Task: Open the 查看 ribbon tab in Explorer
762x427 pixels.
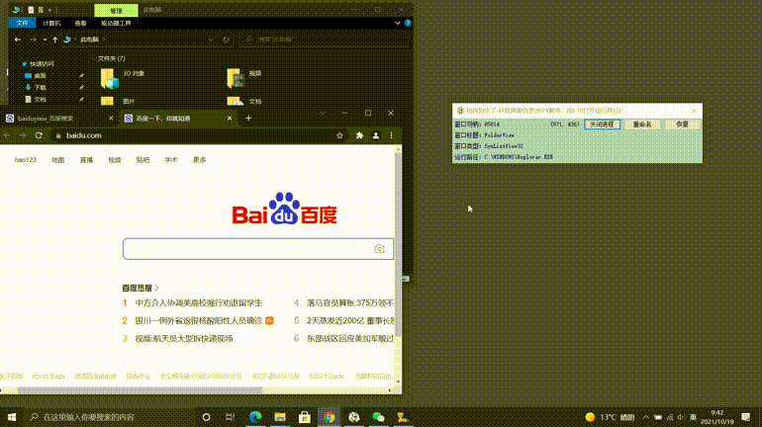Action: 80,23
